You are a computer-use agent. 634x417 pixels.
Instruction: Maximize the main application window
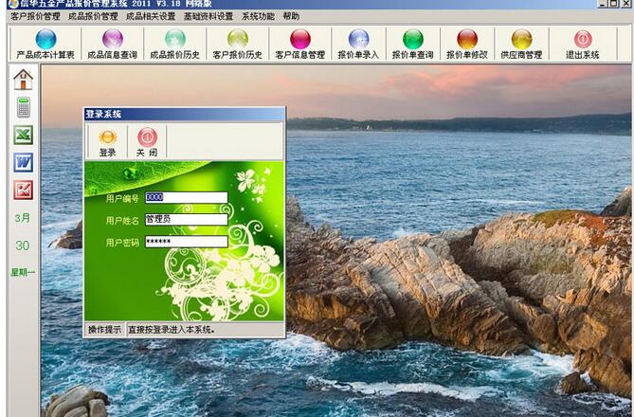coord(613,3)
